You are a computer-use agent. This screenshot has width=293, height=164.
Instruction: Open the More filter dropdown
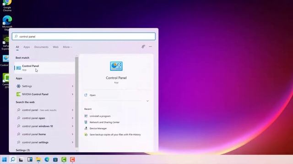tap(67, 47)
